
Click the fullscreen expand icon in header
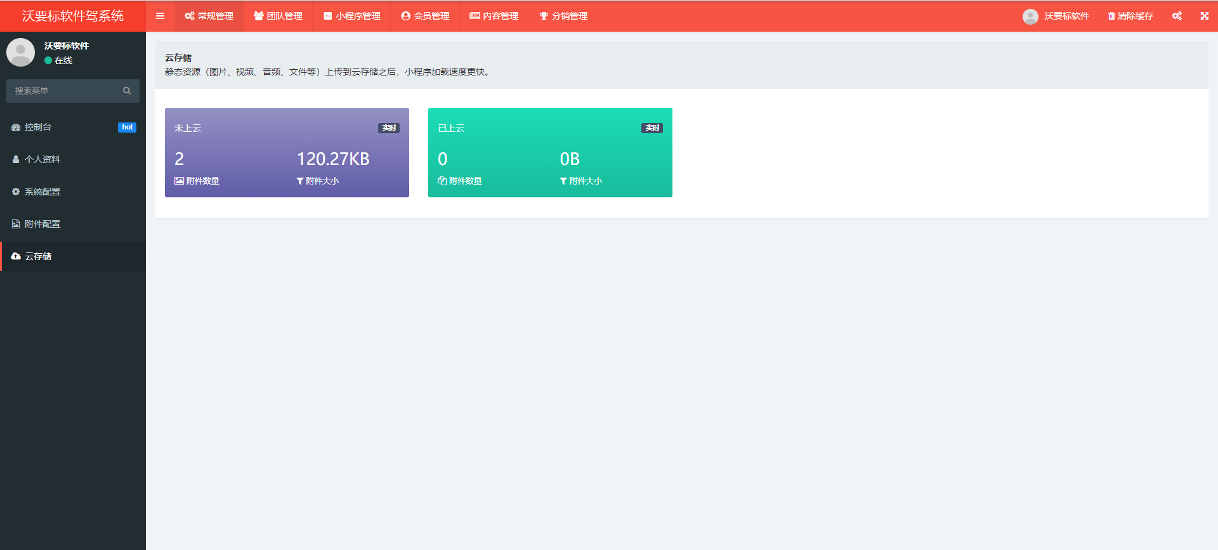tap(1204, 16)
